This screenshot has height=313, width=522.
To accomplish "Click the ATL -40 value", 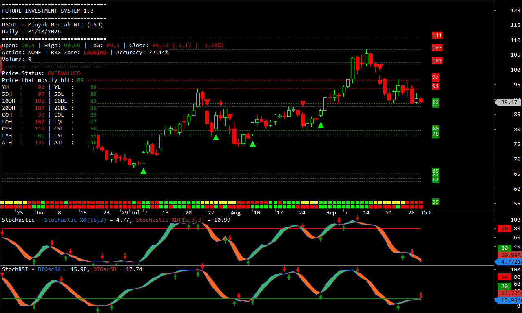I will (92, 143).
